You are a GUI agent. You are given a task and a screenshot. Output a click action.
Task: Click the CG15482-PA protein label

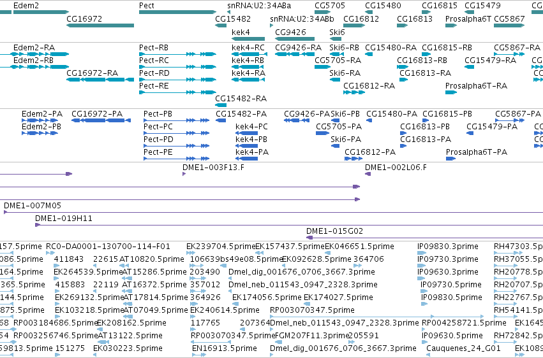(241, 113)
